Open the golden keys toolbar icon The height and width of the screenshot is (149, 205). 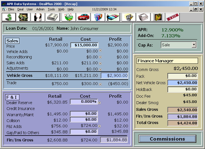click(158, 17)
